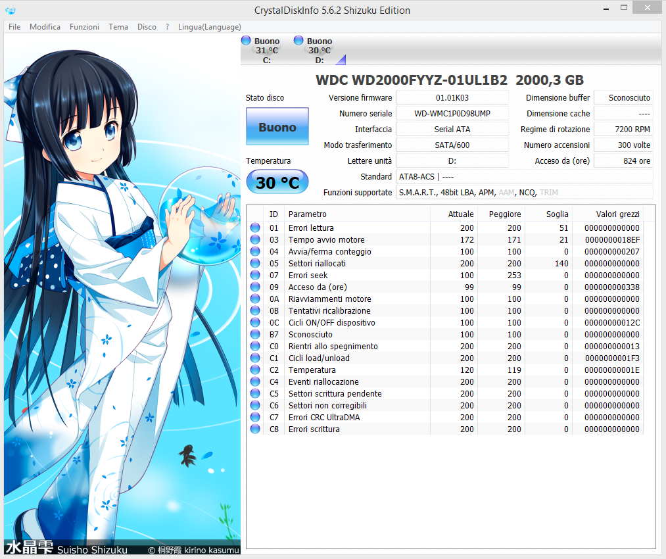Select the Settori riallocati parameter name
The image size is (666, 559).
point(318,263)
